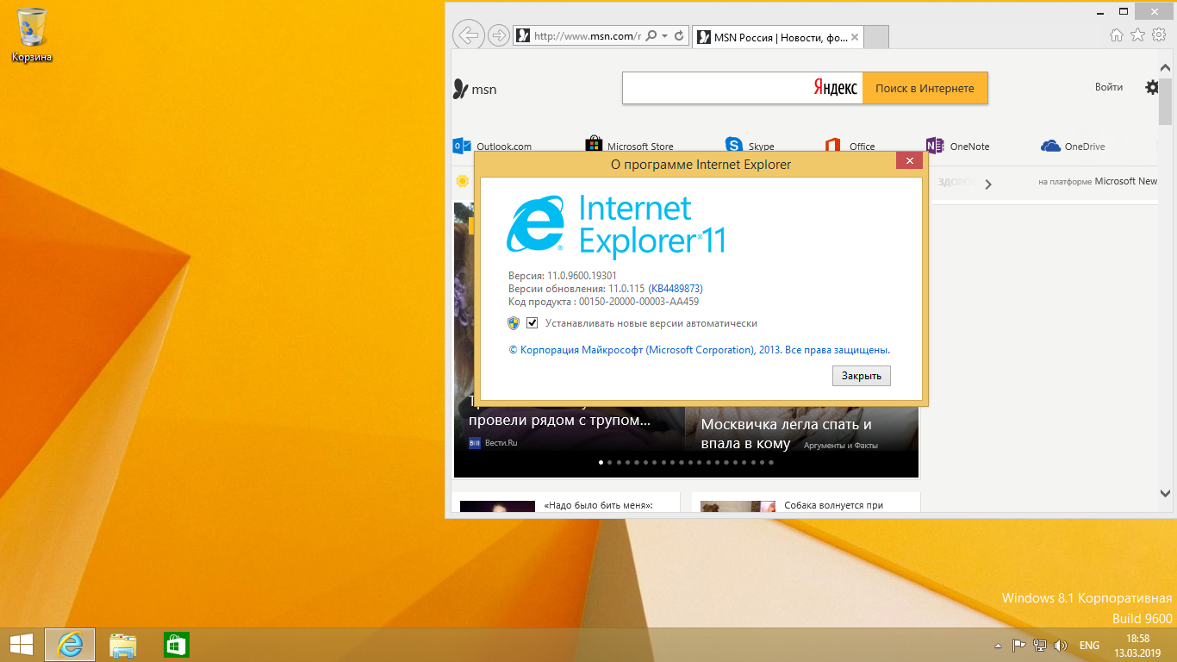Click the network tray icon
This screenshot has width=1177, height=662.
[1040, 645]
